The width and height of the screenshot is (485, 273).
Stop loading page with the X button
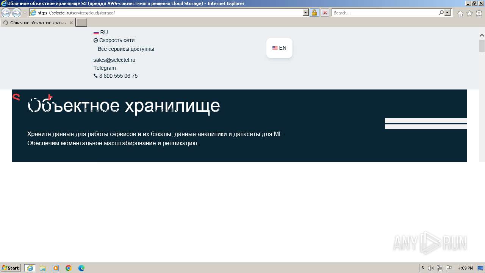[x=325, y=13]
